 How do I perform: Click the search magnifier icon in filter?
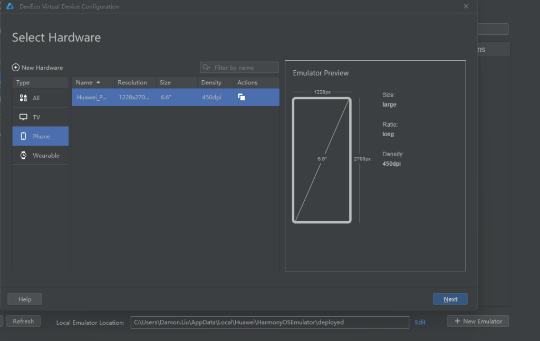point(206,67)
